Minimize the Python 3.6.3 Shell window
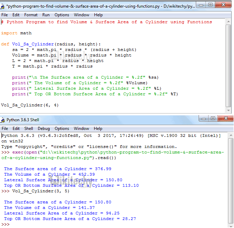 (x=204, y=119)
